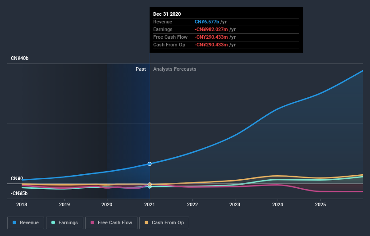Click the Past section label
The width and height of the screenshot is (370, 236).
(141, 69)
